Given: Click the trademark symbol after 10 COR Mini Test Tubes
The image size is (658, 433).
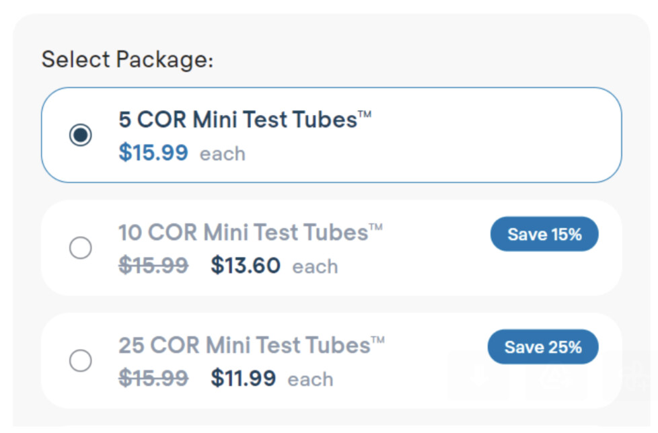Looking at the screenshot, I should (x=375, y=227).
